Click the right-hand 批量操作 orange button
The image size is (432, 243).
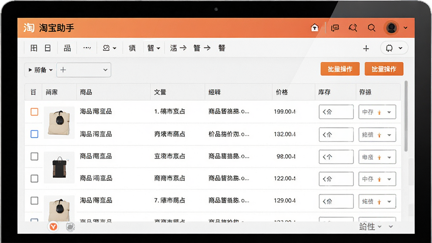point(384,69)
